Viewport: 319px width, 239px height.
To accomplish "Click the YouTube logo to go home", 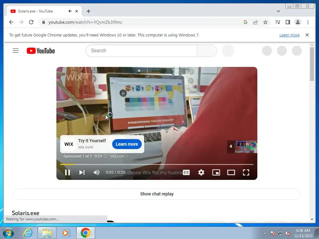I will (41, 51).
